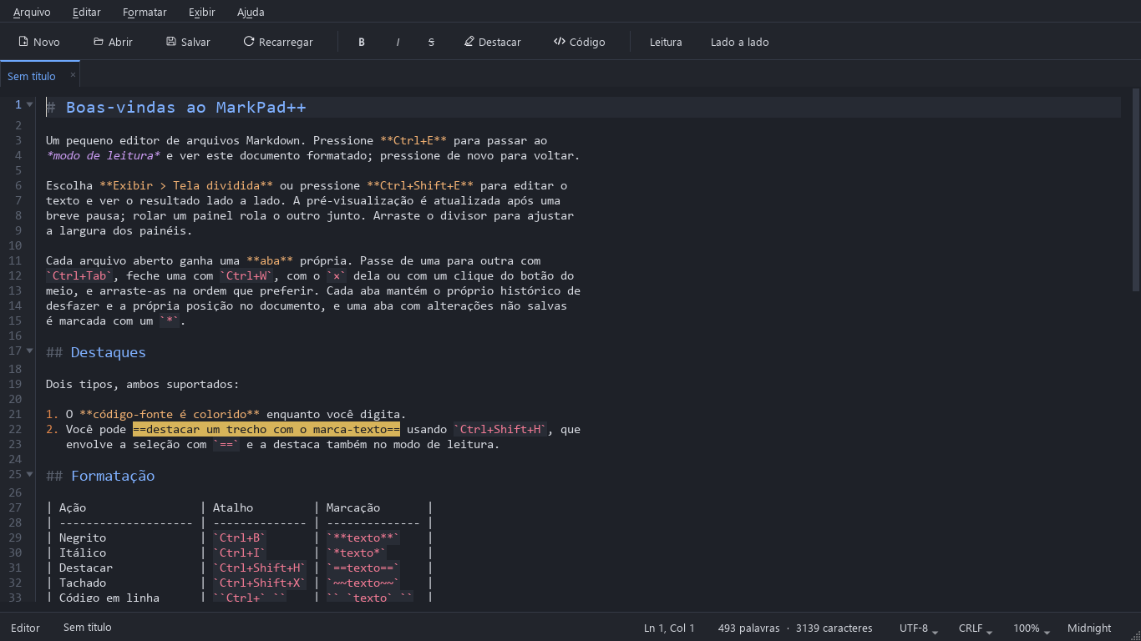
Task: Click the Destacar highlighter button
Action: 493,42
